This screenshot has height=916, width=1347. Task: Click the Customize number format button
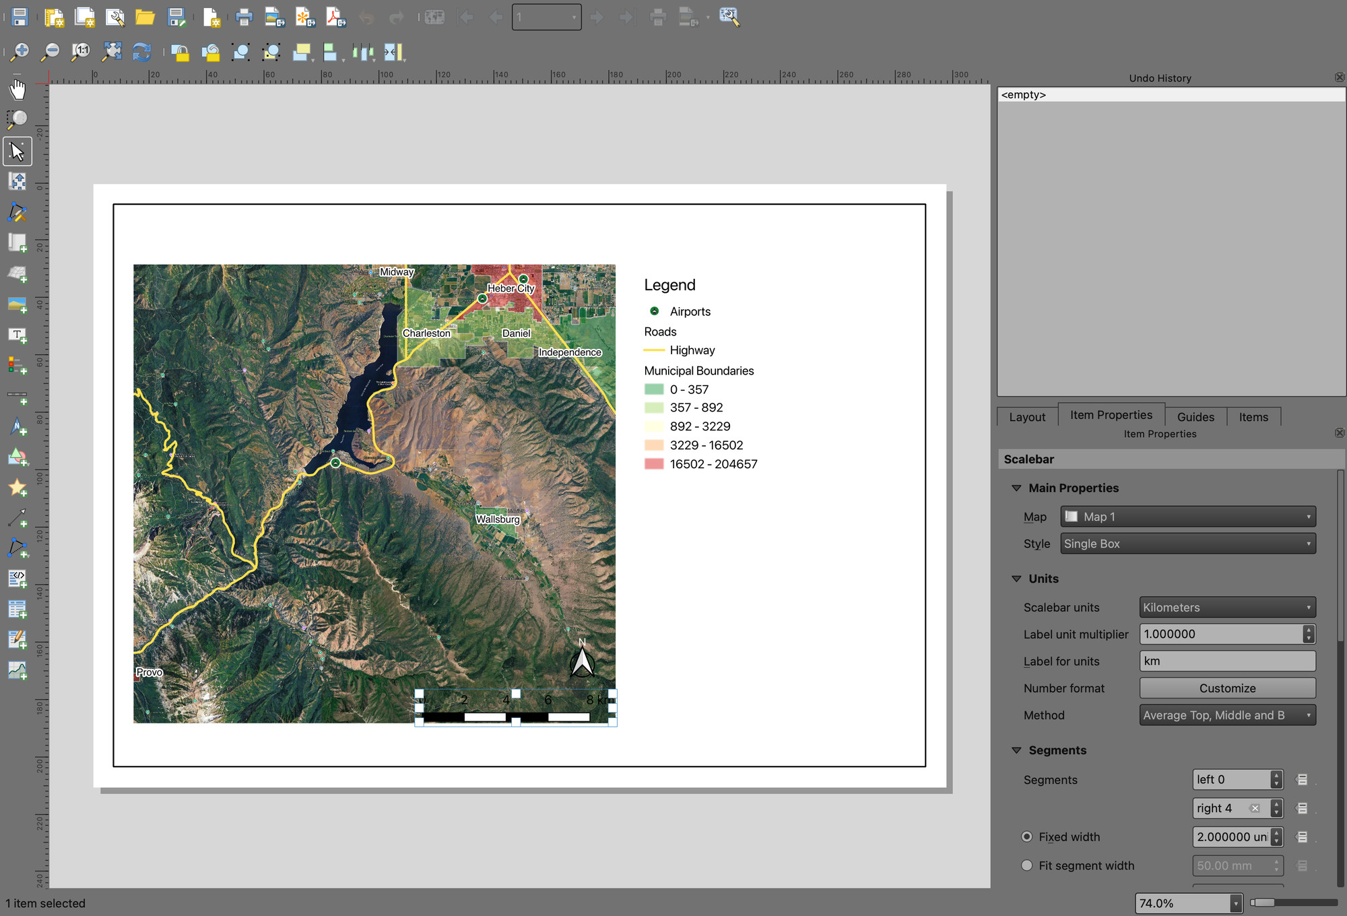coord(1227,688)
